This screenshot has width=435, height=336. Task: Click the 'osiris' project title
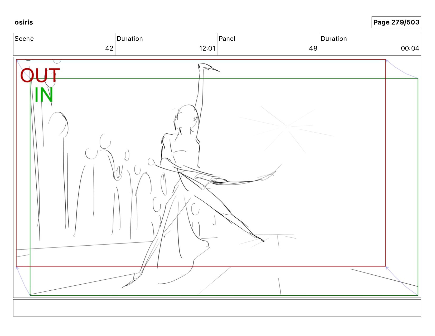tap(24, 22)
